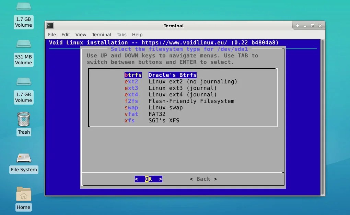This screenshot has width=350, height=215.
Task: Click the Void Linux installation header line
Action: pyautogui.click(x=164, y=42)
